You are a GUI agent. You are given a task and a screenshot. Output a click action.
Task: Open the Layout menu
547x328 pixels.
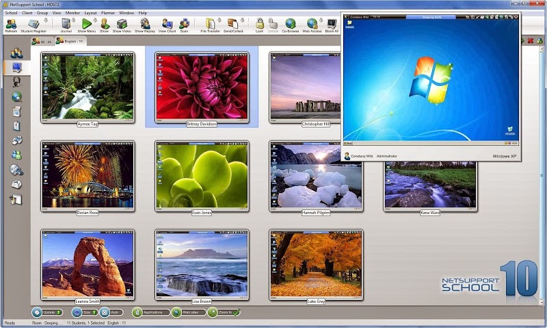90,13
